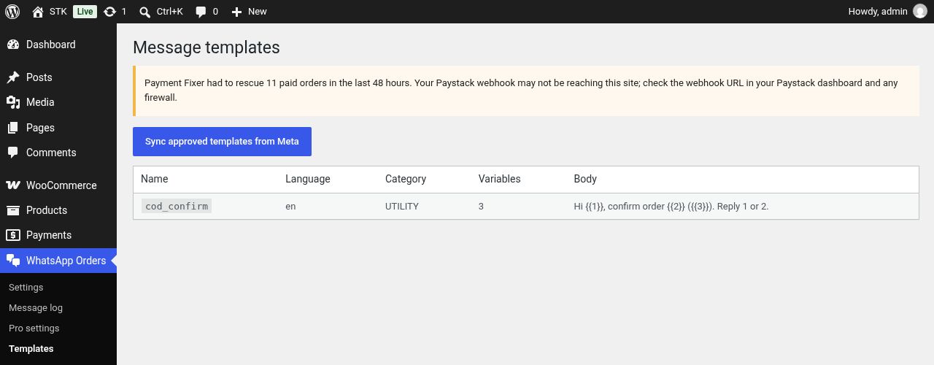
Task: Click the cod_confirm template name
Action: (177, 207)
